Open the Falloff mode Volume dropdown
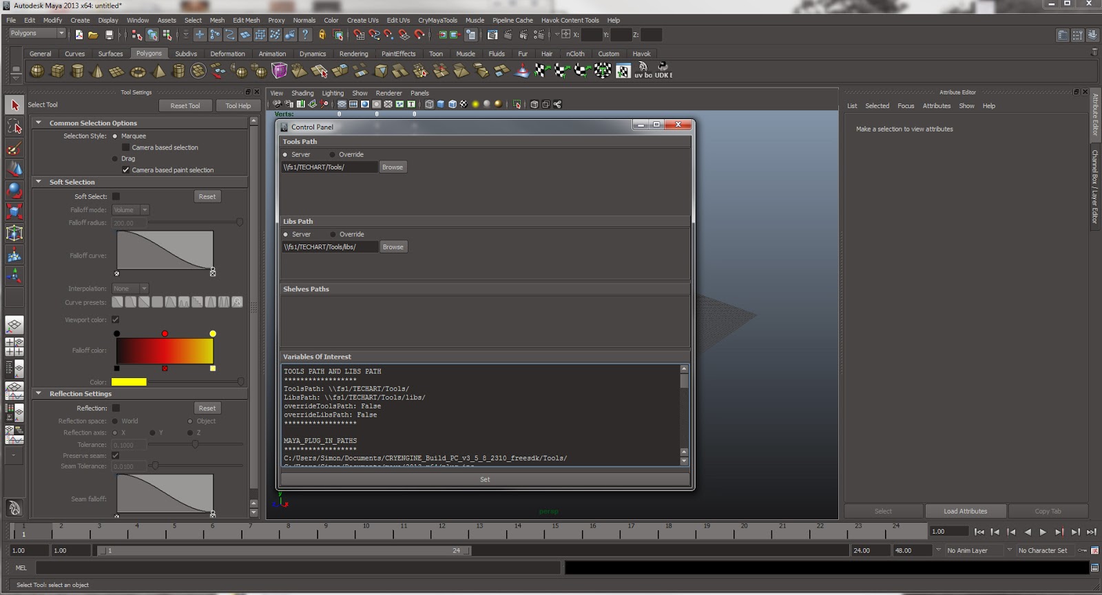 coord(130,210)
